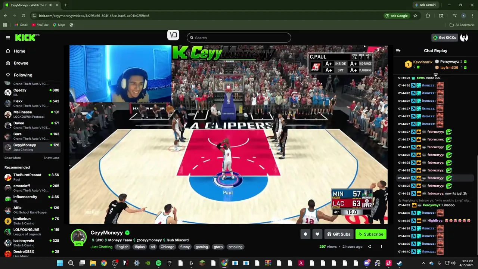Screen dimensions: 478x269
Task: Open influencercity recommended channel
Action: click(32, 199)
